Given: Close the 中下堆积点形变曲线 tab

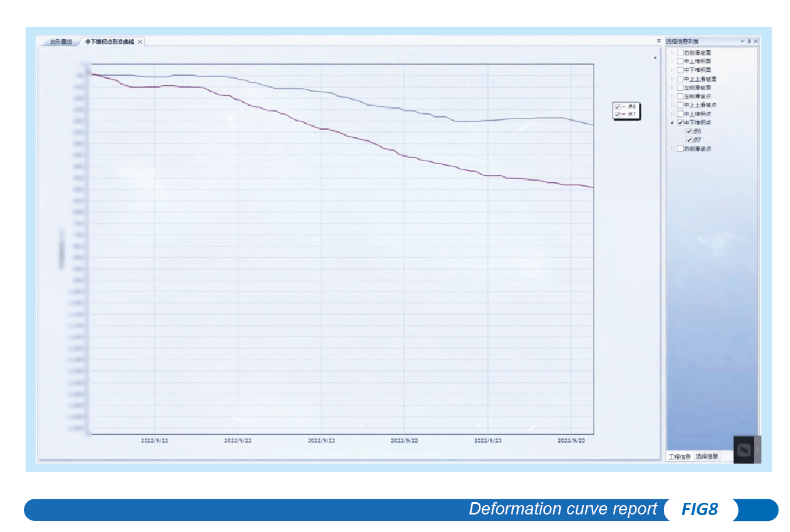Looking at the screenshot, I should click(x=140, y=42).
